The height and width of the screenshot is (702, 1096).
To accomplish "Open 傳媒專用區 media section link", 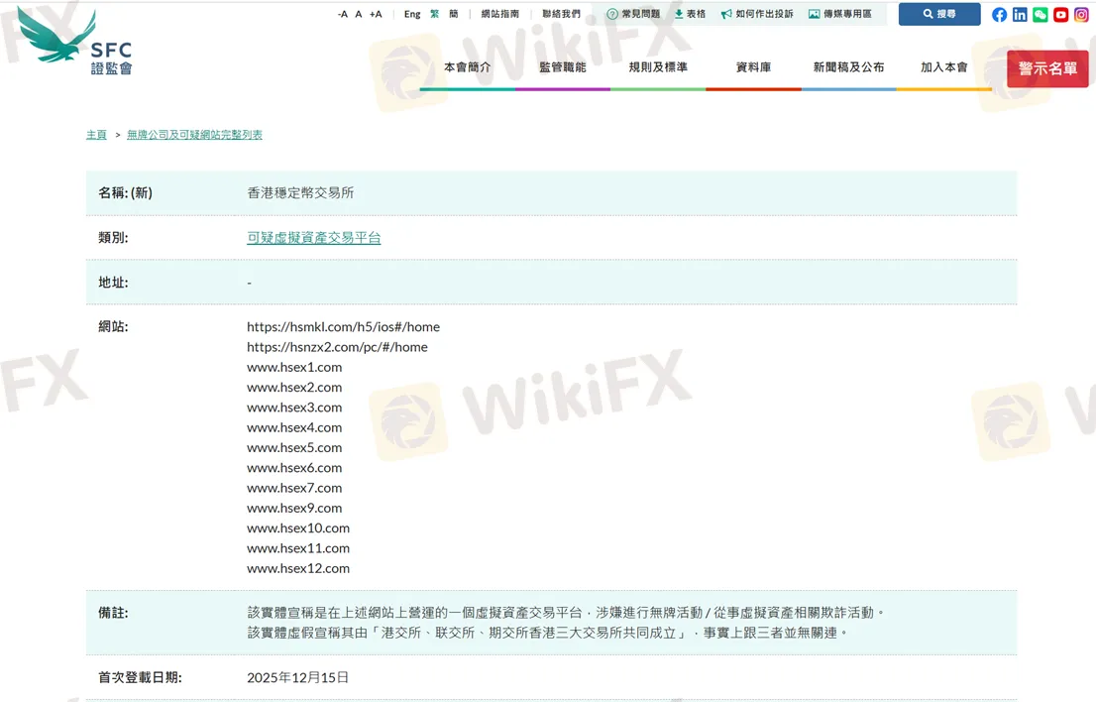I will 840,14.
